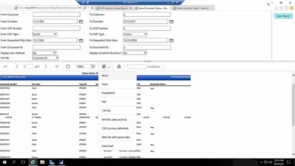Open zoom 100% dropdown
This screenshot has height=166, width=295.
pos(86,66)
